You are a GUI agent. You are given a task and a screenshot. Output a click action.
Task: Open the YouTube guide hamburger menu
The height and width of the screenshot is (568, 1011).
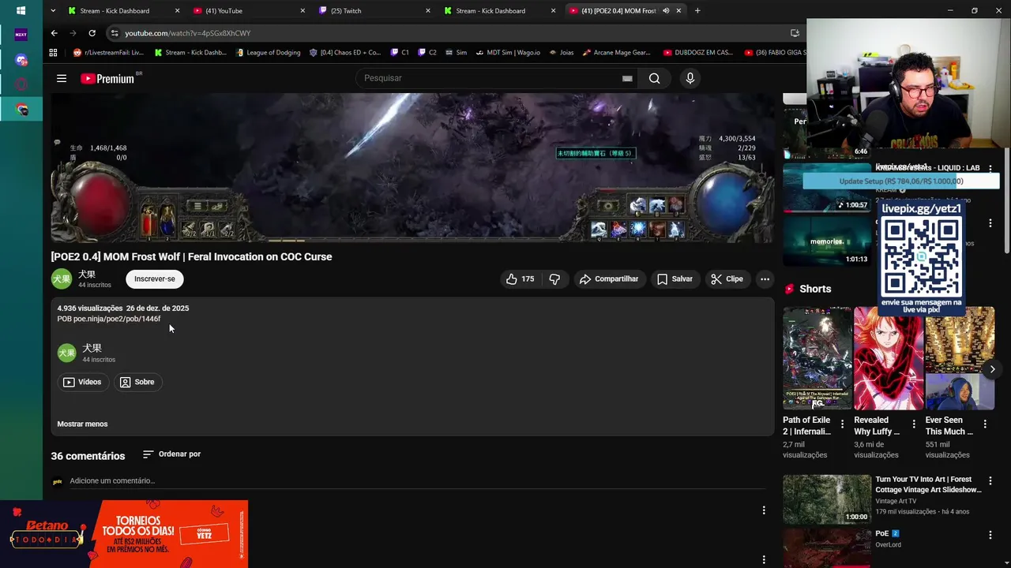coord(61,78)
